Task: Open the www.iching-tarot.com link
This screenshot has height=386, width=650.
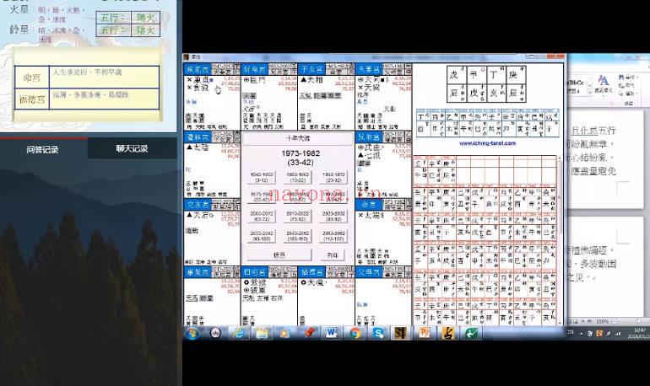Action: tap(488, 143)
